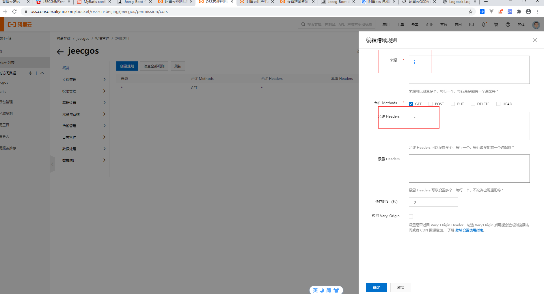
Task: Open the browser extensions puzzle icon
Action: pyautogui.click(x=519, y=12)
